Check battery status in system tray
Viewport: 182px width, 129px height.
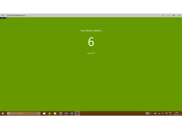point(155,114)
